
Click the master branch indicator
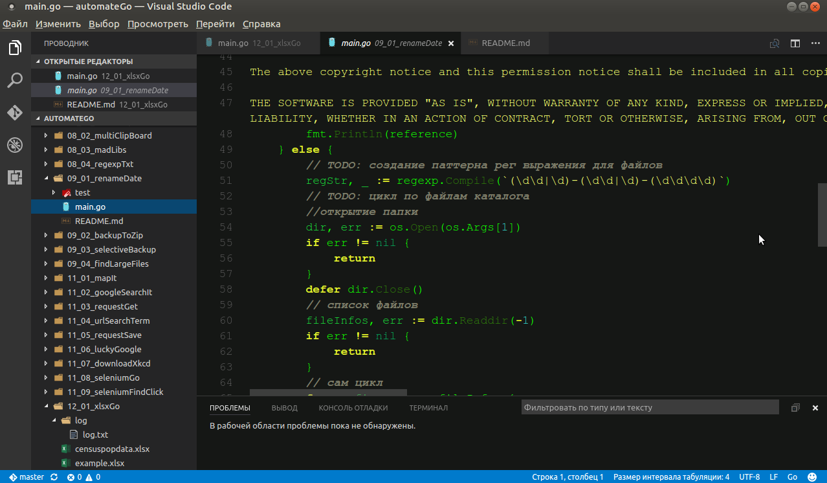click(x=27, y=477)
